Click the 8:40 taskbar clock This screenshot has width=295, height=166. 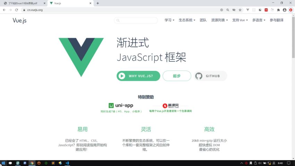pyautogui.click(x=280, y=163)
